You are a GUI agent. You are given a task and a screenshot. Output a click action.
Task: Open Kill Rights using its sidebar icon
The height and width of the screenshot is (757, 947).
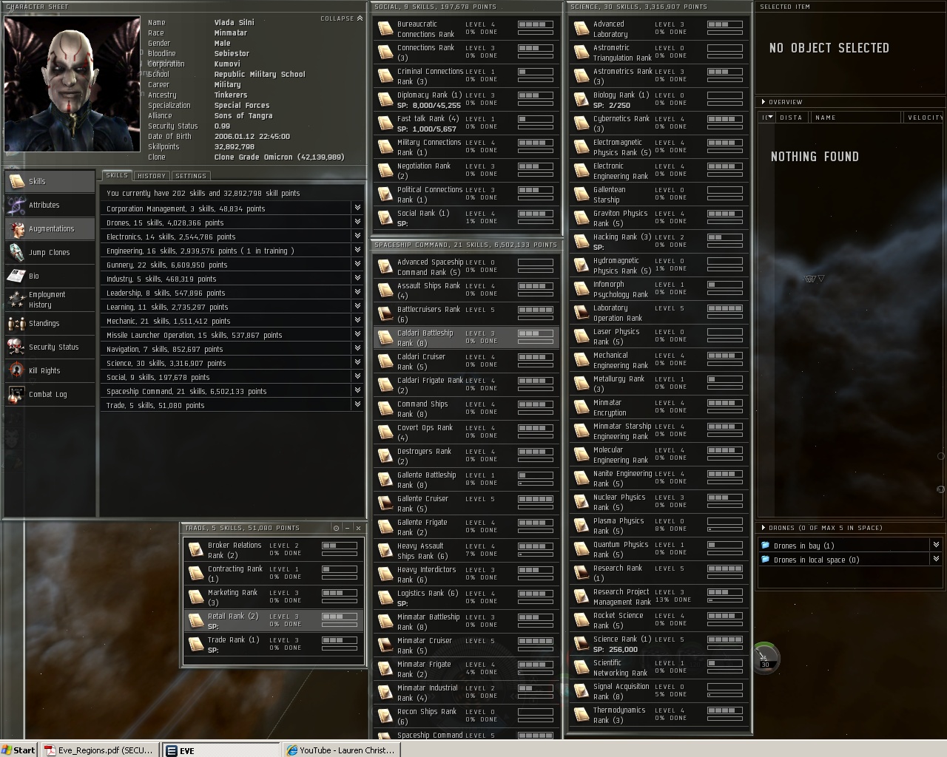[16, 371]
